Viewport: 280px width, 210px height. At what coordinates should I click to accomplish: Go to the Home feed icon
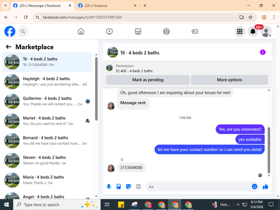[x=81, y=31]
